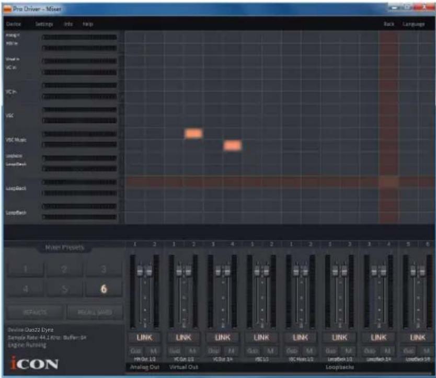Click the right fader of VSC Music 1/2

point(305,271)
